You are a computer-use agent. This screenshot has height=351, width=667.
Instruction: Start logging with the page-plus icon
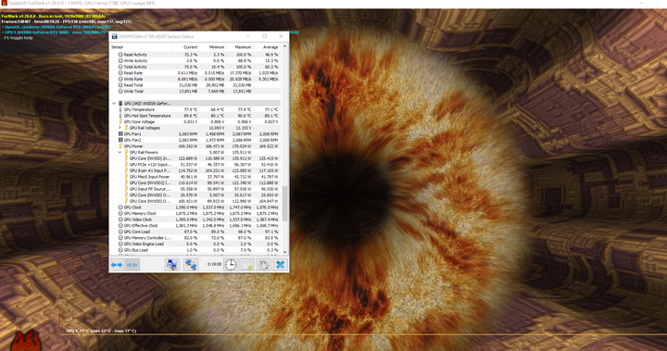tap(247, 265)
